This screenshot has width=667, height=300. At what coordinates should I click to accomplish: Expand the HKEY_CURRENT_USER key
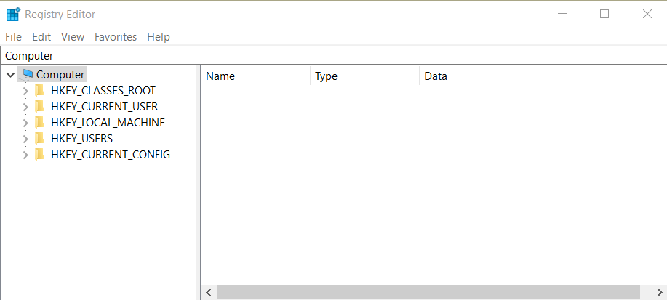(x=25, y=107)
